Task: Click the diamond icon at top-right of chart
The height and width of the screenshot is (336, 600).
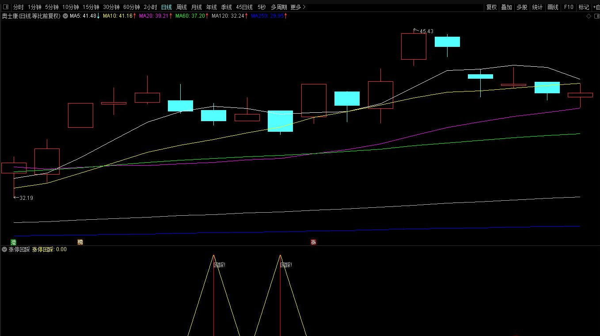Action: tap(589, 16)
